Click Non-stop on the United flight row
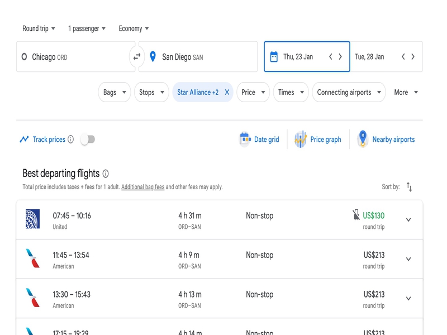 [259, 216]
